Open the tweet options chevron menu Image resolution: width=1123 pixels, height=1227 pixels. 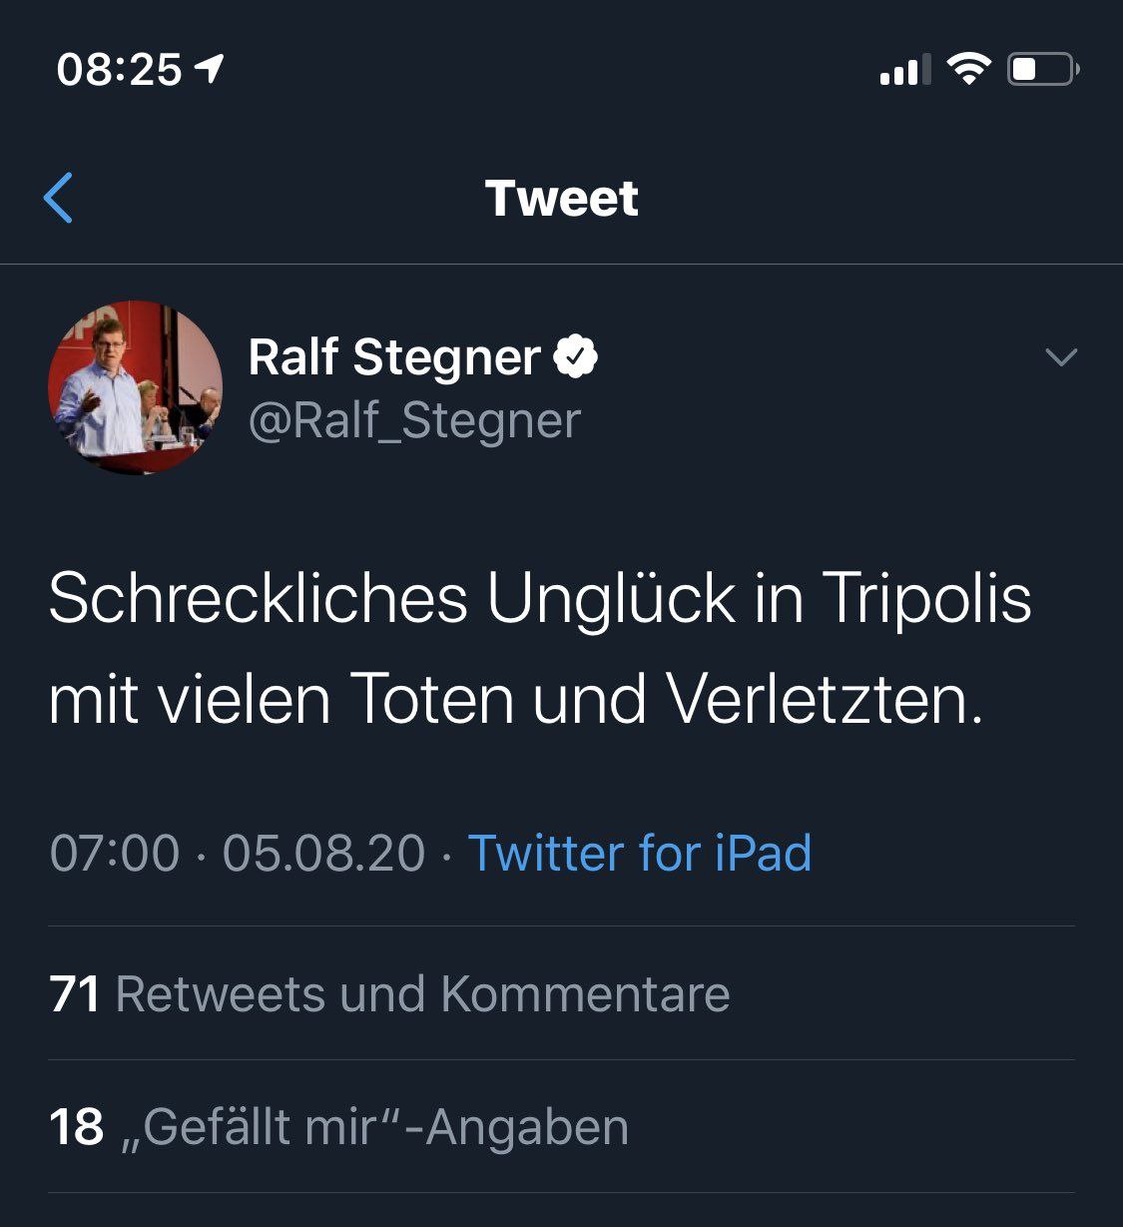1060,356
